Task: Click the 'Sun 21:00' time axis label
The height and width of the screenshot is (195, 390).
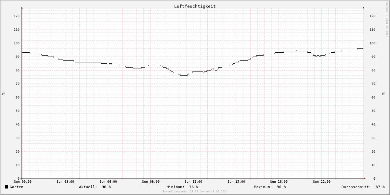Action: tap(322, 182)
